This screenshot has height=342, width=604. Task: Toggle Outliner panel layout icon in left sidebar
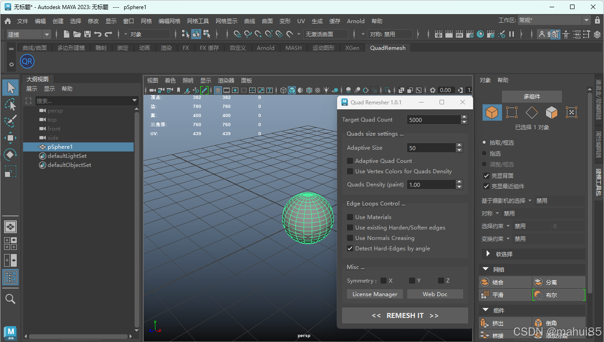[10, 278]
